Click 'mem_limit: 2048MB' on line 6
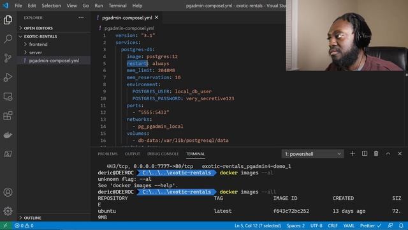408x230 pixels. (x=150, y=70)
